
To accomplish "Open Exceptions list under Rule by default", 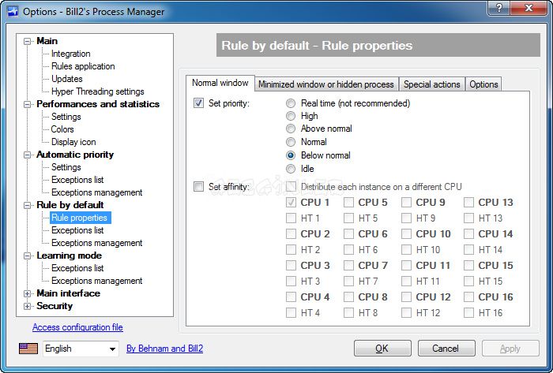I will pos(77,230).
